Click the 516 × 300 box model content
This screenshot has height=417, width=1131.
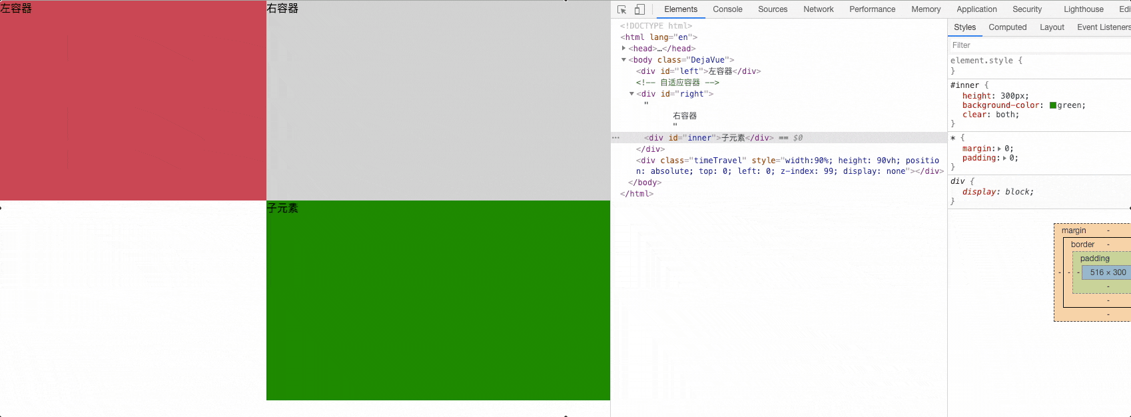pos(1108,272)
